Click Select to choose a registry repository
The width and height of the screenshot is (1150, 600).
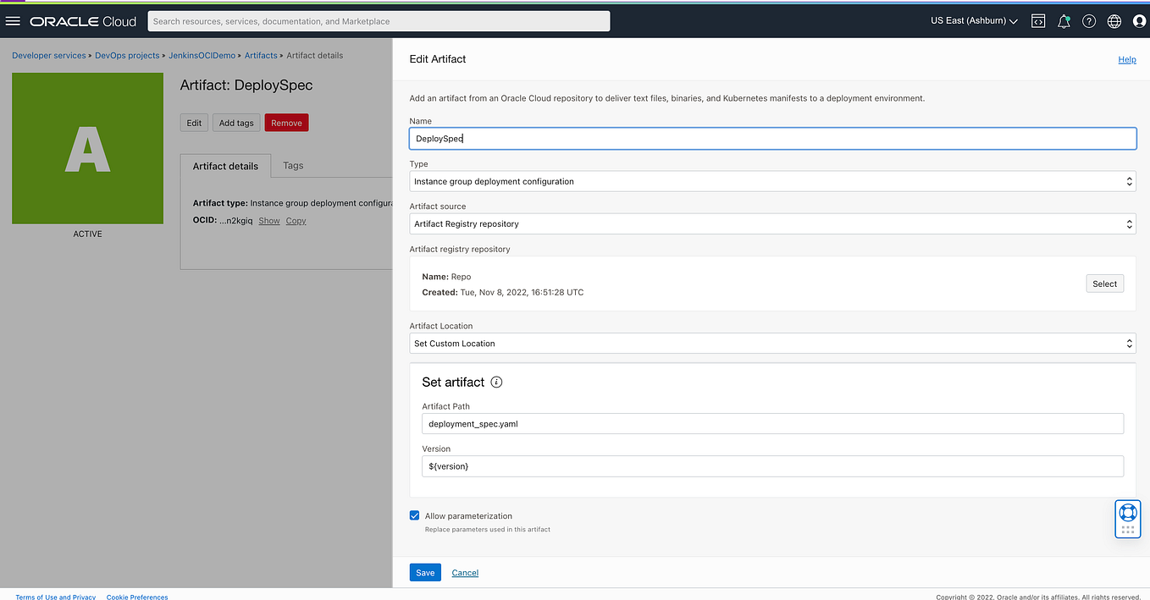tap(1104, 283)
